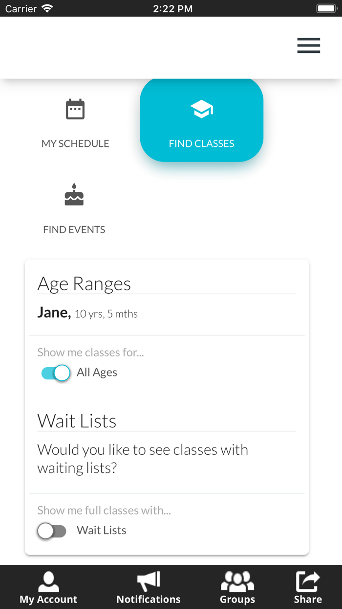Open Notifications megaphone icon
The image size is (342, 609).
point(149,582)
